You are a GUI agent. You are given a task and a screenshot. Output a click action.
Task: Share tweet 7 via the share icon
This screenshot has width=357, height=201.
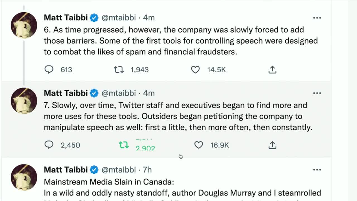coord(272,145)
